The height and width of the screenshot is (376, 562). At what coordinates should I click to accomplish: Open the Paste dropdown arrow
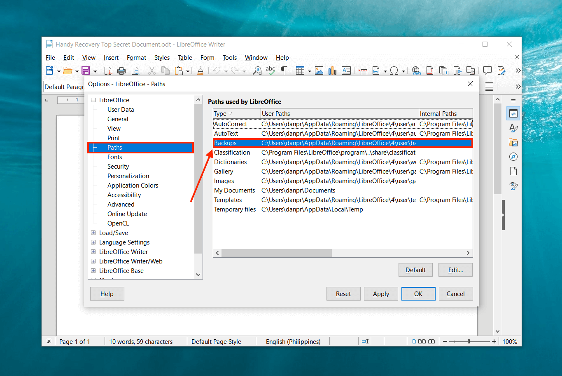click(x=188, y=71)
